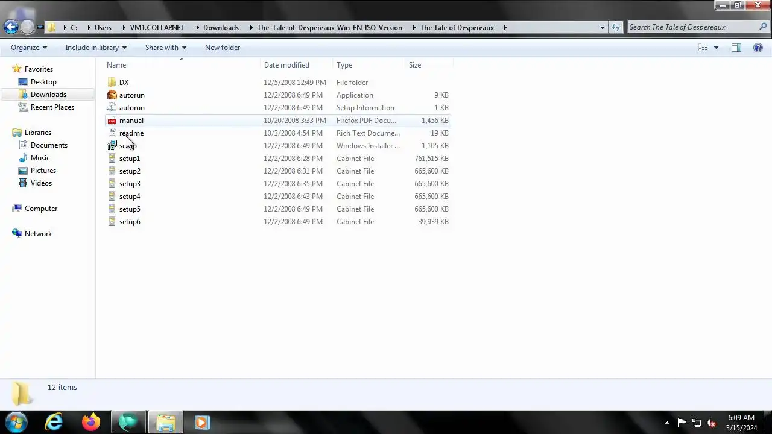The image size is (772, 434).
Task: Open Desktop in Favorites
Action: pos(43,82)
